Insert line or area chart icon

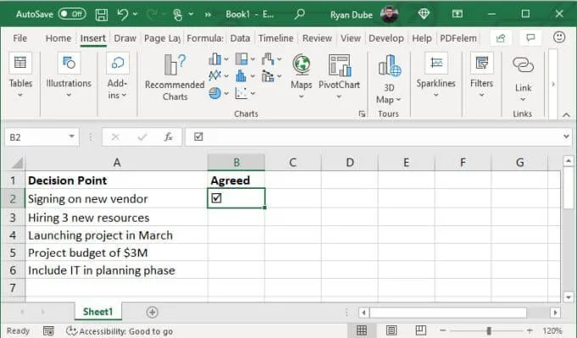(x=215, y=75)
